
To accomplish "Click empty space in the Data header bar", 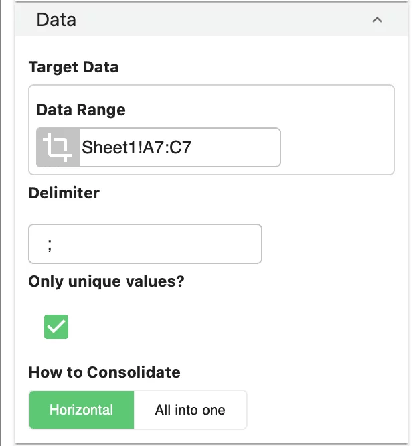I will 221,20.
